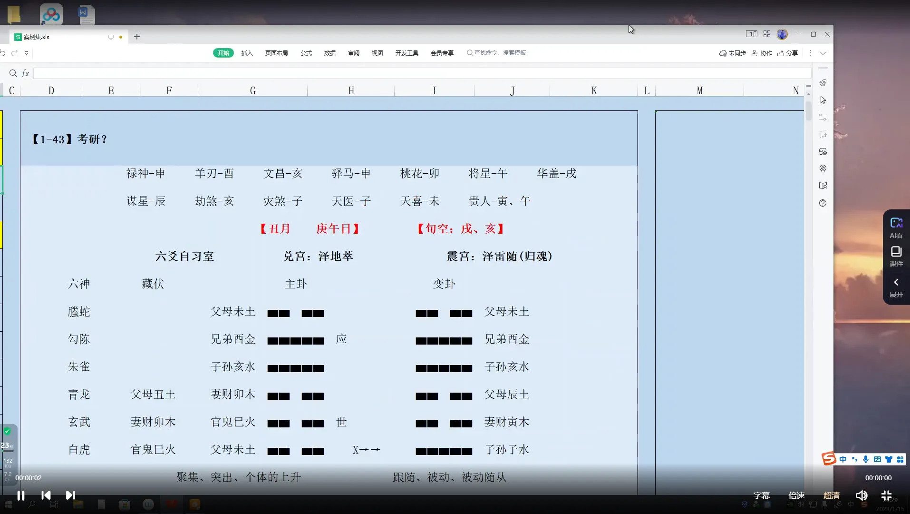Mute the video volume
This screenshot has width=910, height=514.
click(862, 495)
